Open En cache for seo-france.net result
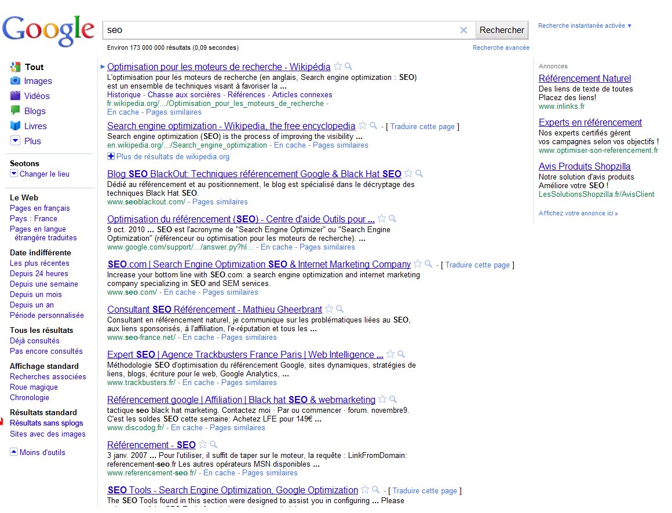The width and height of the screenshot is (672, 513). (x=199, y=338)
